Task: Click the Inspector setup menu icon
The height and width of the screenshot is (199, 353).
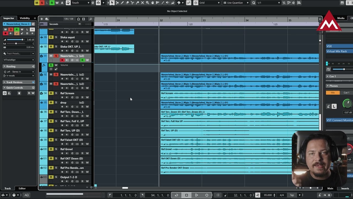Action: [x=35, y=18]
